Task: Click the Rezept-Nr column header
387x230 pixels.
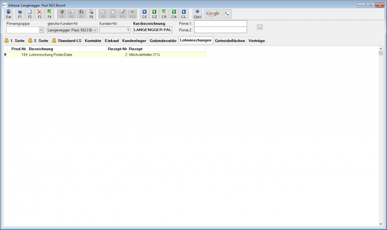Action: [117, 49]
